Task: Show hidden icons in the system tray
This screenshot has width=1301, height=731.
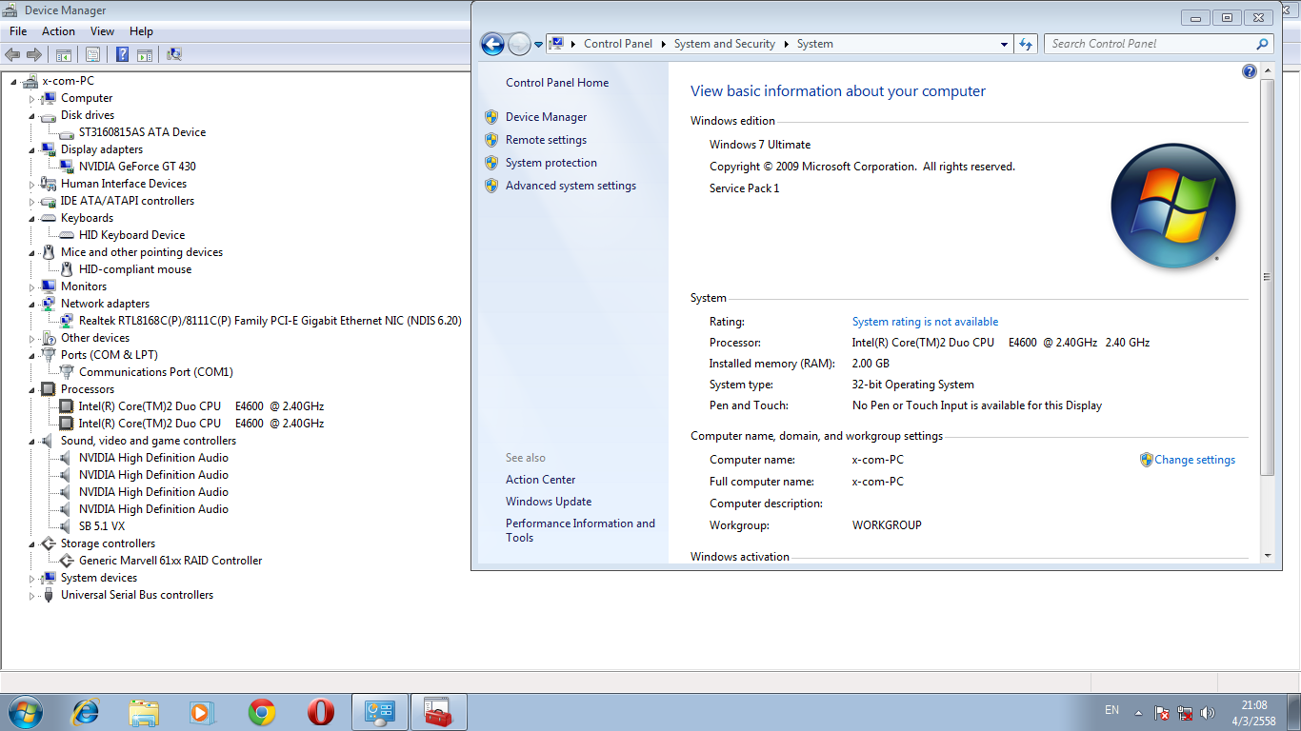Action: coord(1138,712)
